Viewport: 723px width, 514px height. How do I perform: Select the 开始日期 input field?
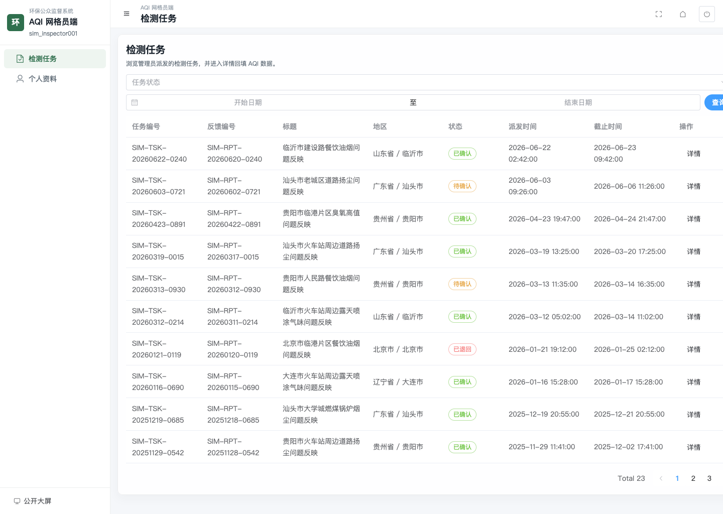(x=248, y=102)
